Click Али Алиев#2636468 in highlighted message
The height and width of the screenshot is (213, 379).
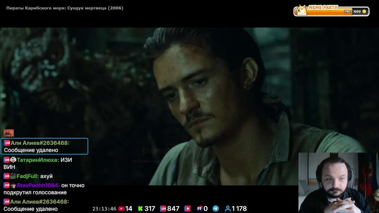coord(40,143)
